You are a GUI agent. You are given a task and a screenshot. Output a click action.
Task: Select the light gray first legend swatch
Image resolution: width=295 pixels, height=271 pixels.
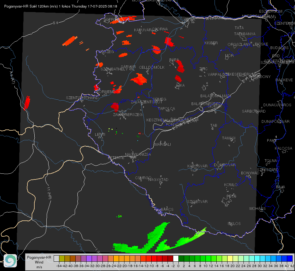pos(56,258)
